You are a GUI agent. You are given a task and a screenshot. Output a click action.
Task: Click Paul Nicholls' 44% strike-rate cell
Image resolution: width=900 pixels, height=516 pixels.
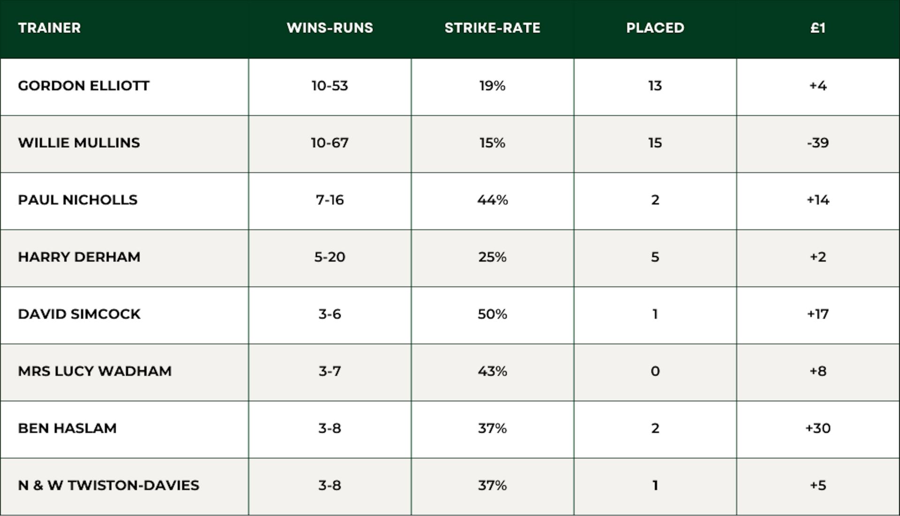pyautogui.click(x=492, y=200)
